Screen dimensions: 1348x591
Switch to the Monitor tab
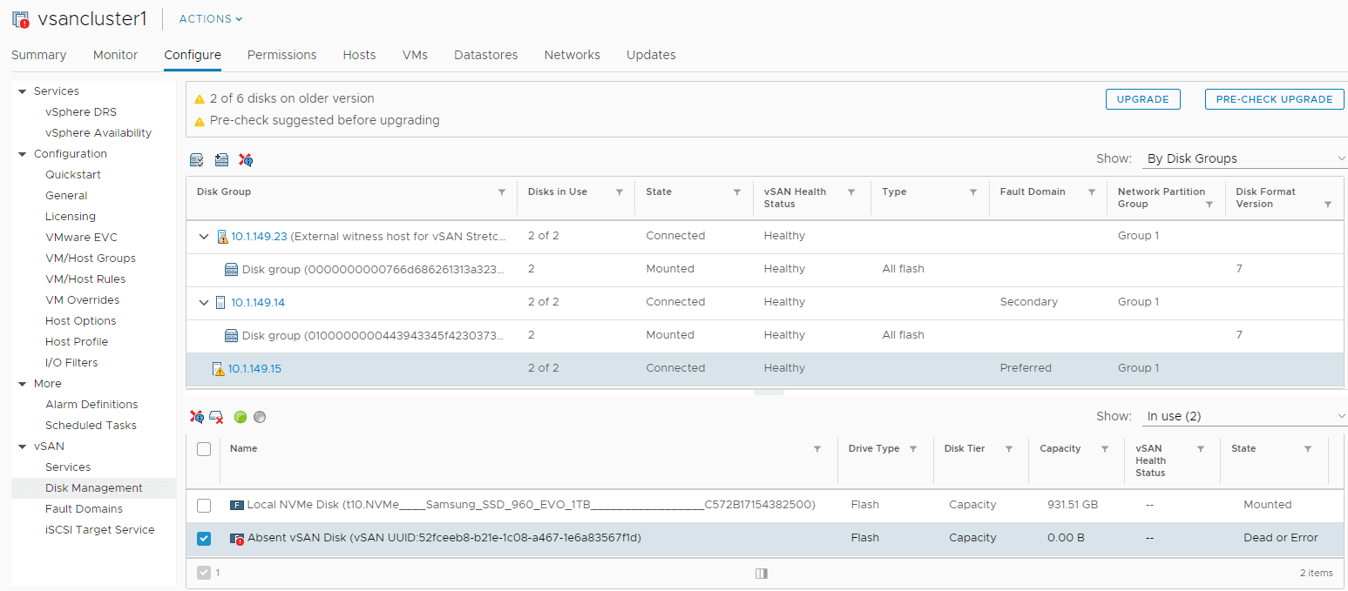[115, 55]
